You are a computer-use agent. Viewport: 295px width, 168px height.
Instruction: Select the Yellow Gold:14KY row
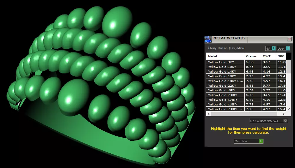click(246, 71)
